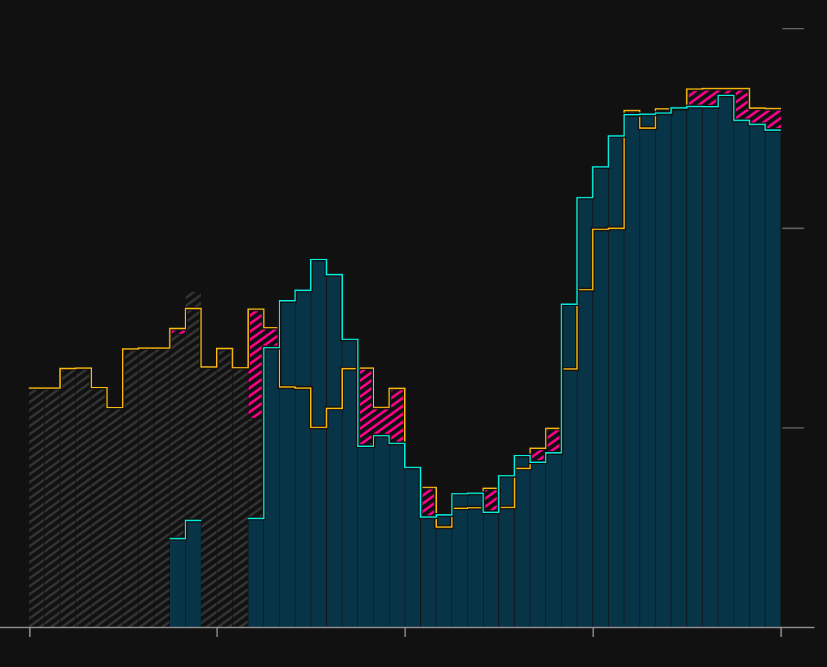This screenshot has width=827, height=667.
Task: Click the second x-axis tick from left
Action: 217,632
